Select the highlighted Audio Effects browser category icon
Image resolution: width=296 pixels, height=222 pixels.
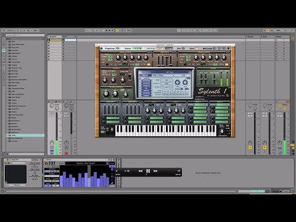4,51
